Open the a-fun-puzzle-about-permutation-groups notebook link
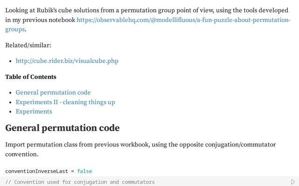Image resolution: width=299 pixels, height=186 pixels. (183, 20)
